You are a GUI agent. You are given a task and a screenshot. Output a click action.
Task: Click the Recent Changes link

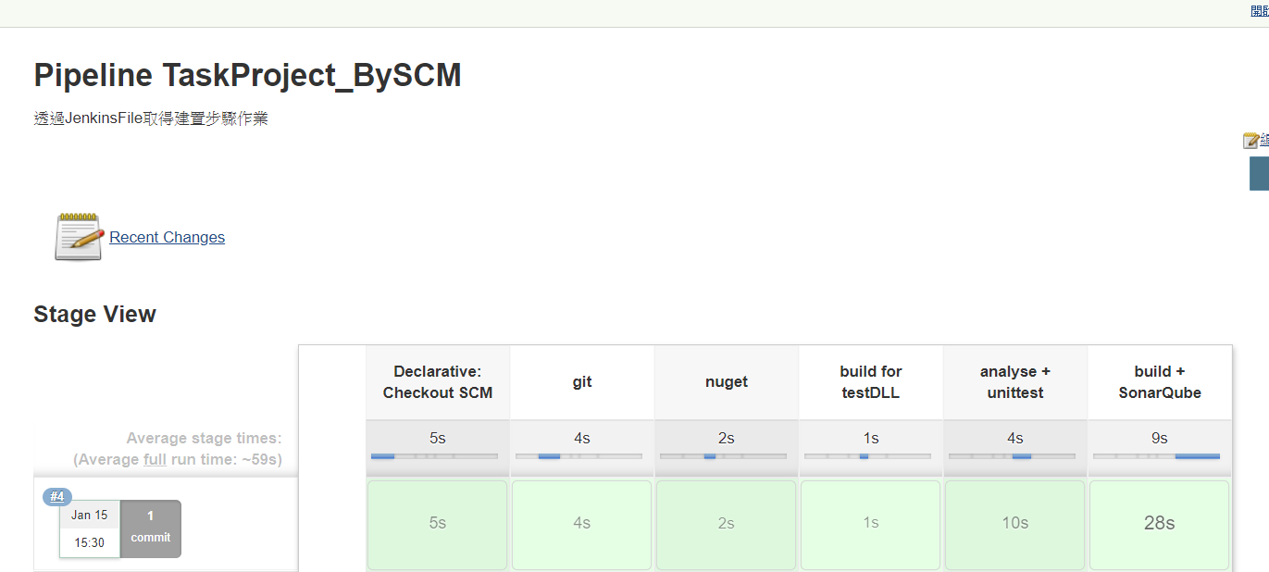[x=167, y=237]
